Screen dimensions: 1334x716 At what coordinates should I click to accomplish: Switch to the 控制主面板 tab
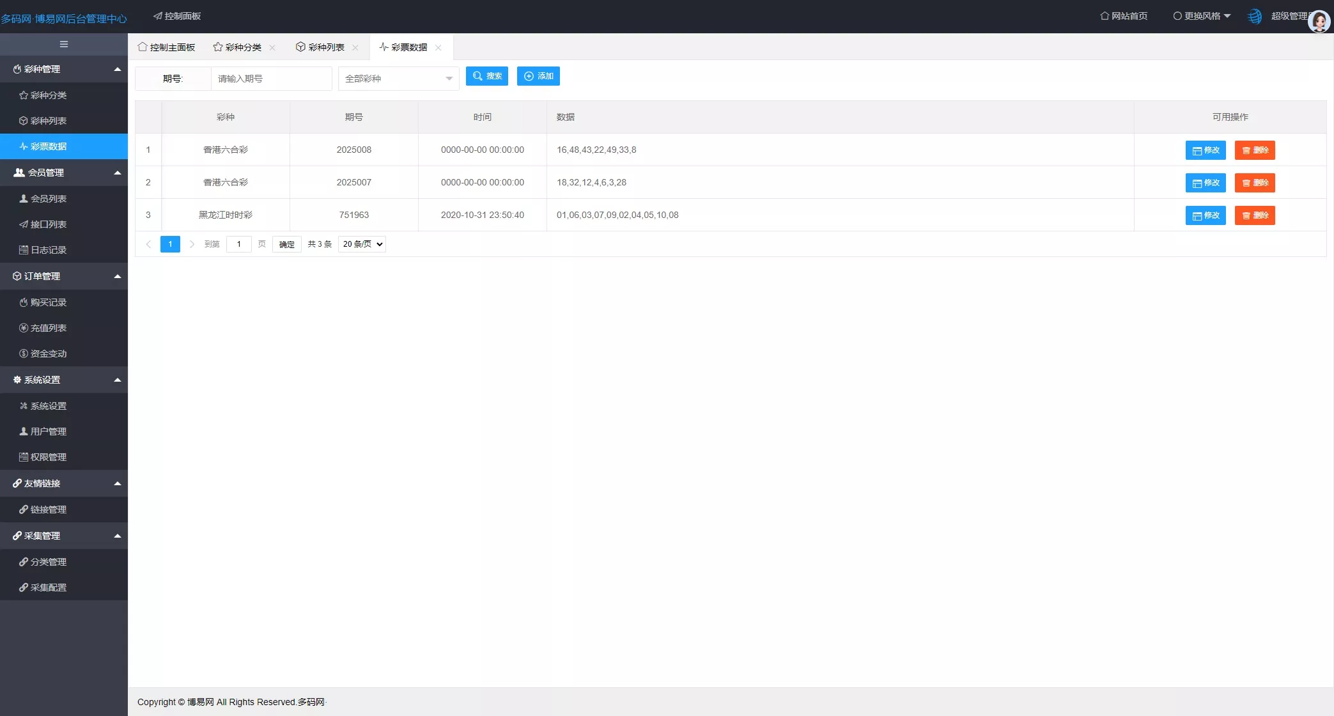(167, 47)
